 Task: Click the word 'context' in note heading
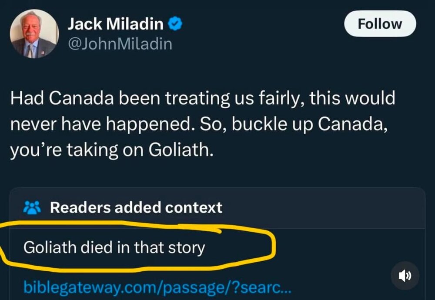(x=194, y=207)
